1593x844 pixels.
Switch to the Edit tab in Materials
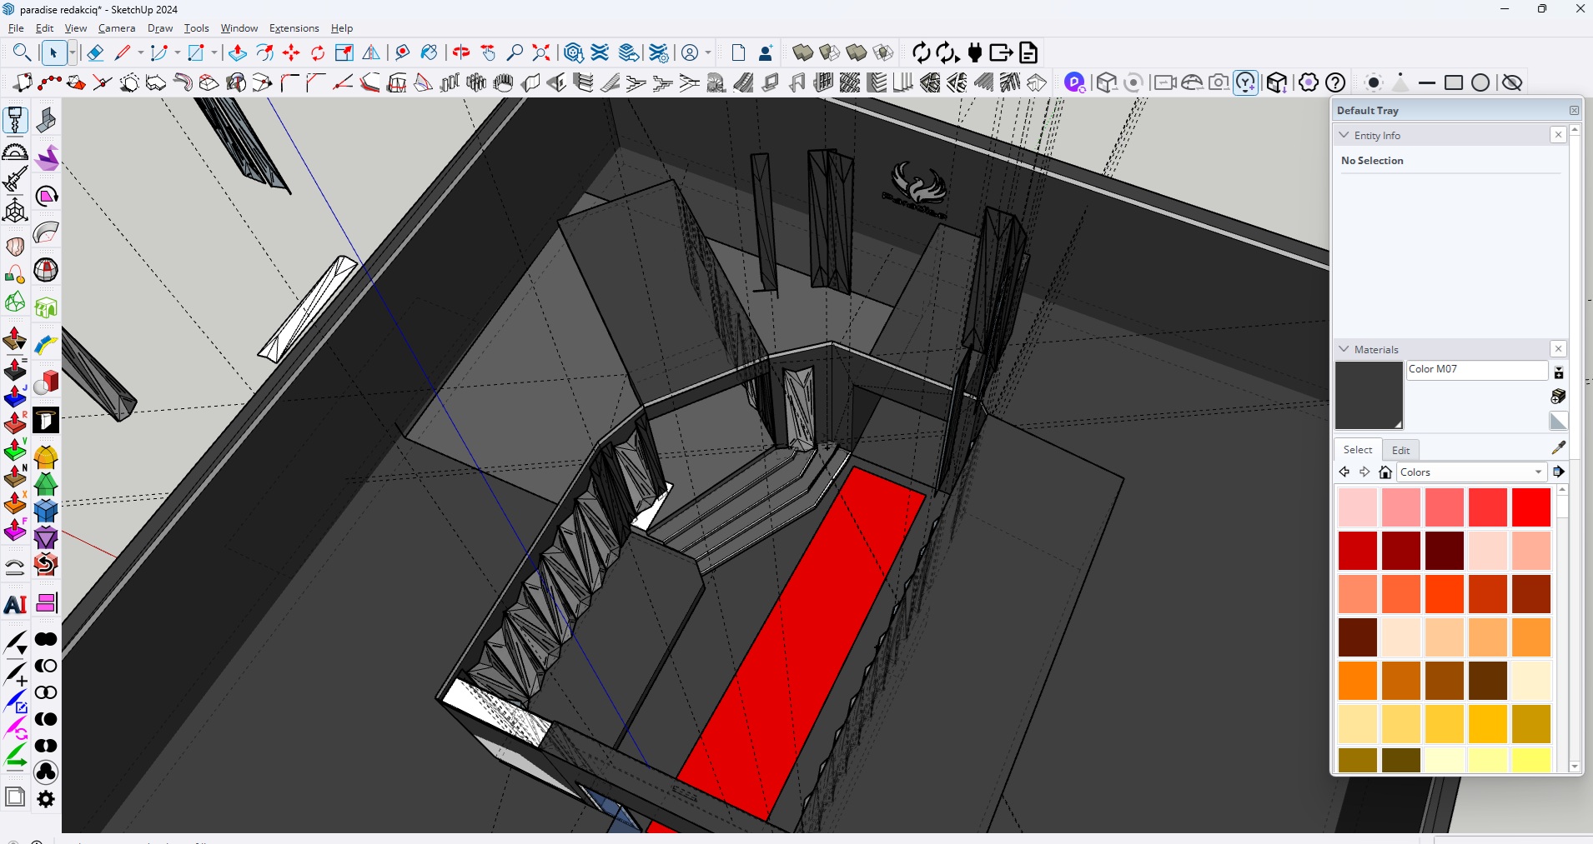(x=1401, y=450)
